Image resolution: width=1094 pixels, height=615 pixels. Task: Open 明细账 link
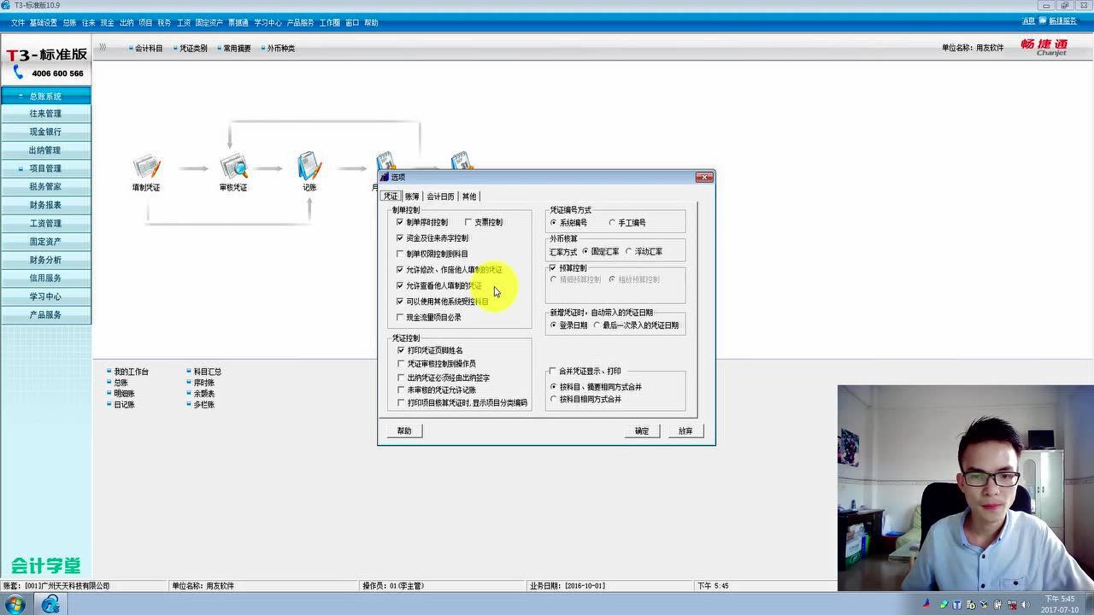[x=124, y=394]
